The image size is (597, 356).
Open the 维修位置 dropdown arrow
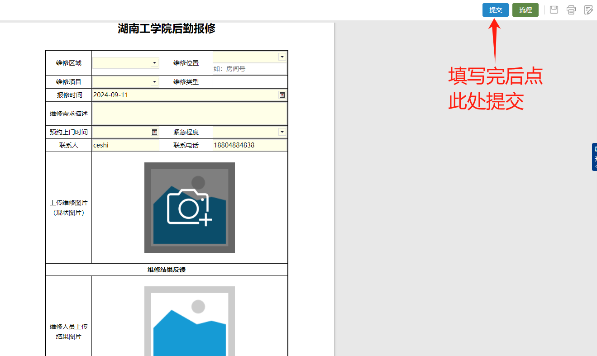point(282,57)
